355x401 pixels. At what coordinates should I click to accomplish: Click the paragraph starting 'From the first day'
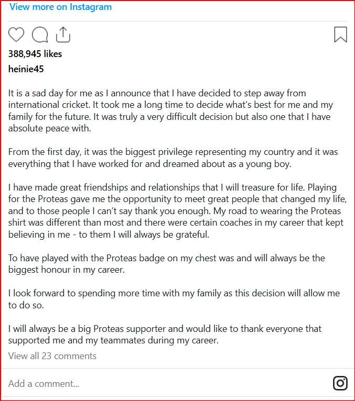pyautogui.click(x=173, y=158)
